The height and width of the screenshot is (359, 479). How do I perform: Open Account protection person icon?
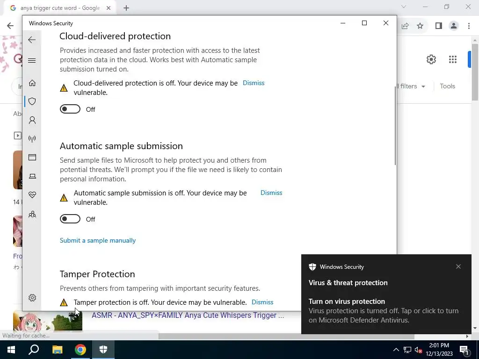click(x=32, y=120)
